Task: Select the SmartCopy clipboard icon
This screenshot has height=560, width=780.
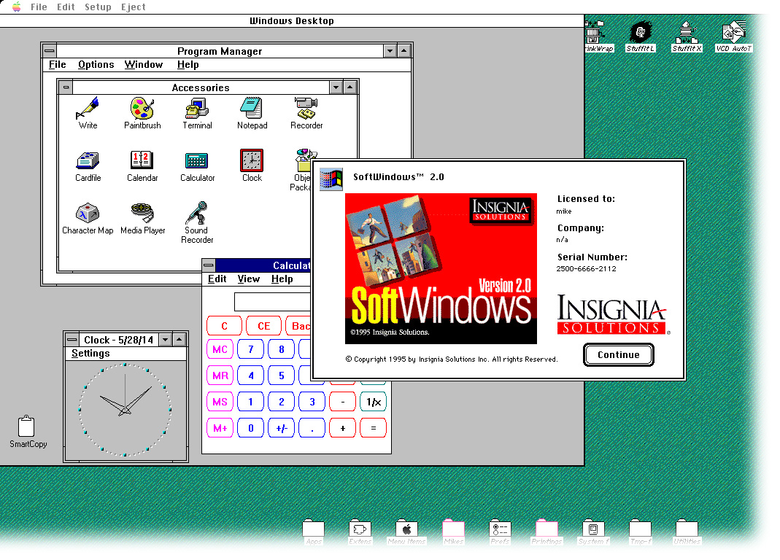Action: [26, 427]
